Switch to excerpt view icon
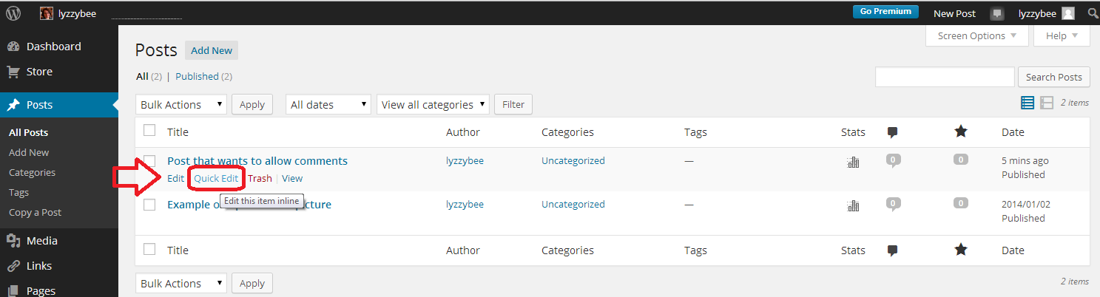1100x297 pixels. pyautogui.click(x=1047, y=103)
